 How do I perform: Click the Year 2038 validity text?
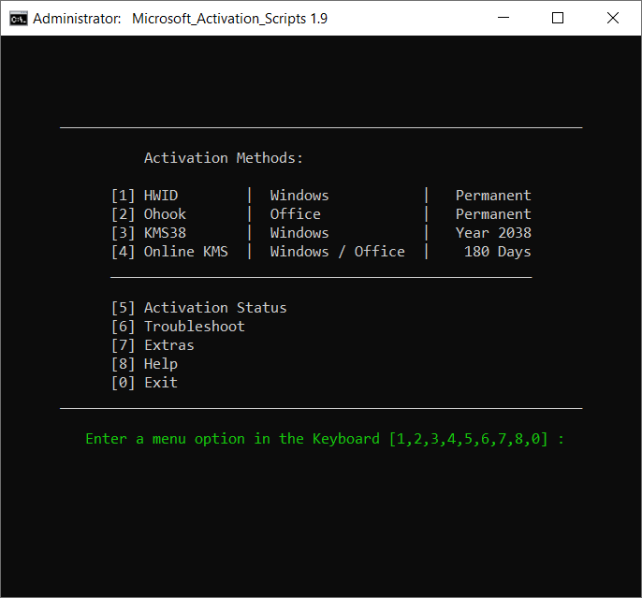tap(493, 233)
